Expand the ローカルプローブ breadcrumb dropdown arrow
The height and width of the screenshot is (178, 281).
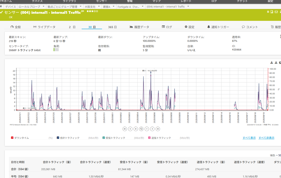click(44, 7)
